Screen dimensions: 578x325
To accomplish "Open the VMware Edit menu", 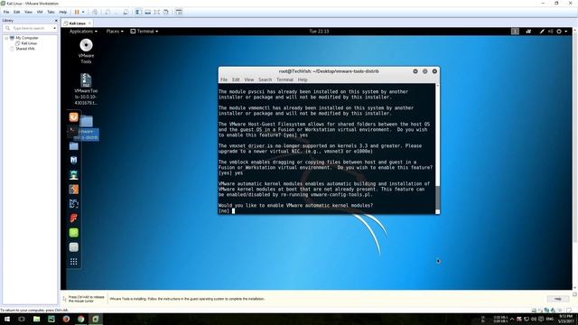I will pyautogui.click(x=17, y=12).
